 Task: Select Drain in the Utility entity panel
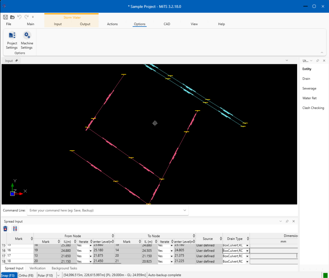pos(305,78)
